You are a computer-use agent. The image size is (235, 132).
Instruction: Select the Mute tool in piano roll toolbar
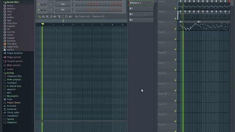(55, 16)
